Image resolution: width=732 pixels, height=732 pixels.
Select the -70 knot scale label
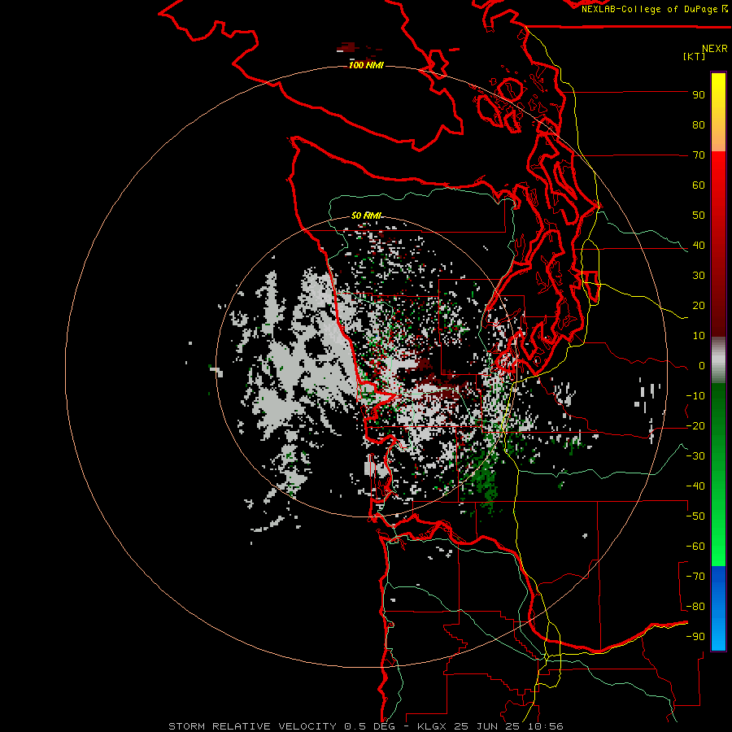pyautogui.click(x=695, y=577)
